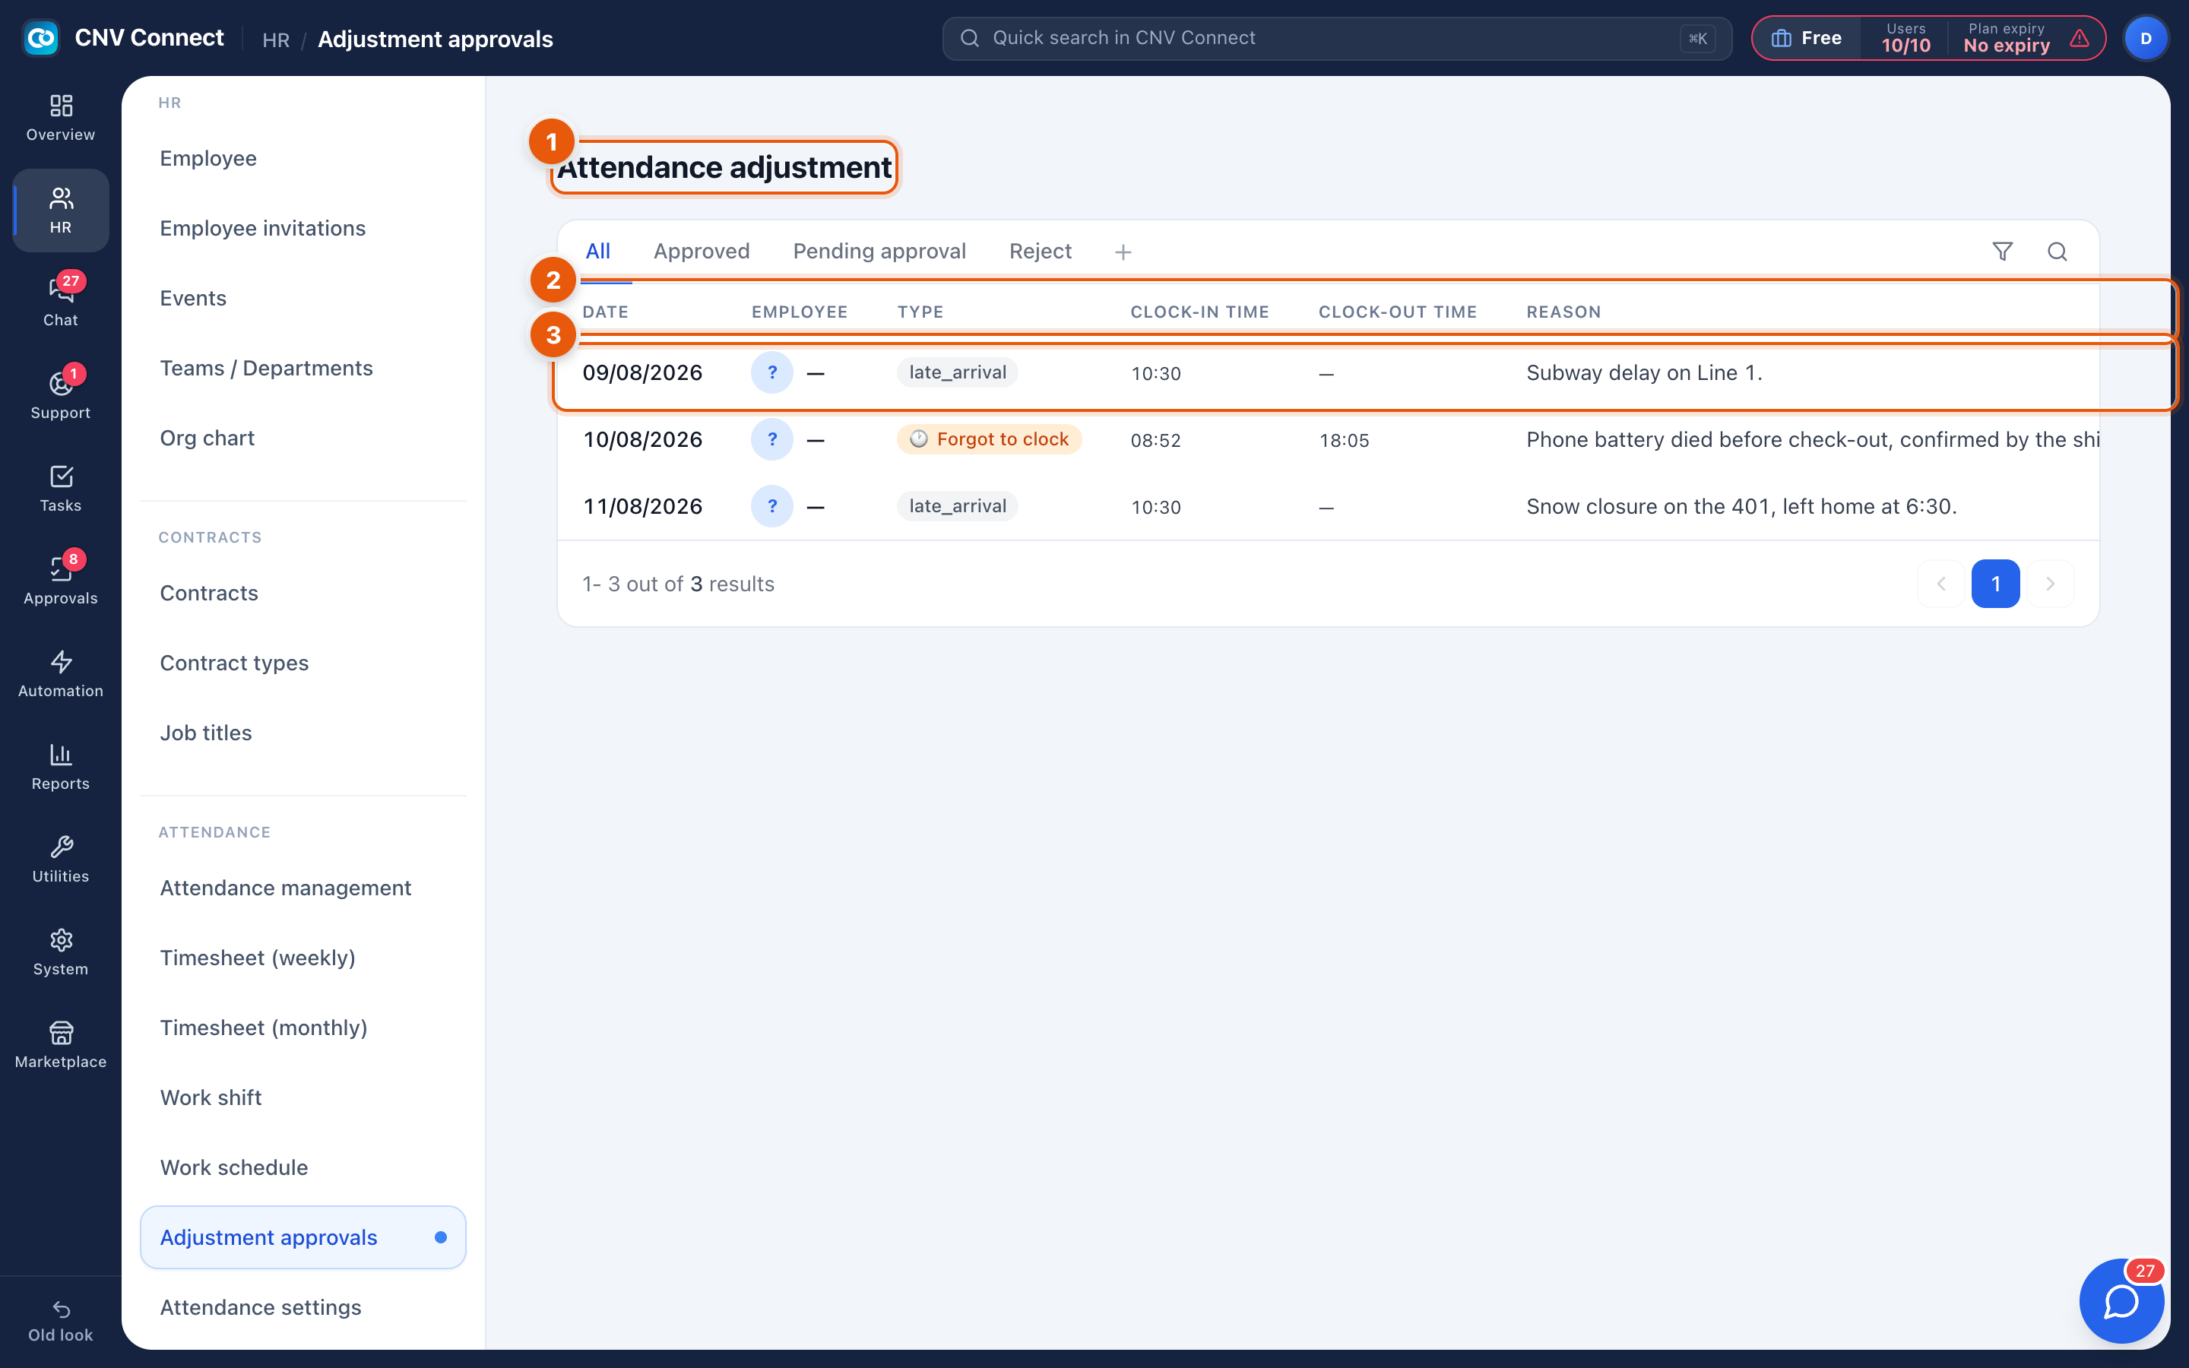Click employee avatar in 09/08/2026 row
2189x1368 pixels.
771,372
